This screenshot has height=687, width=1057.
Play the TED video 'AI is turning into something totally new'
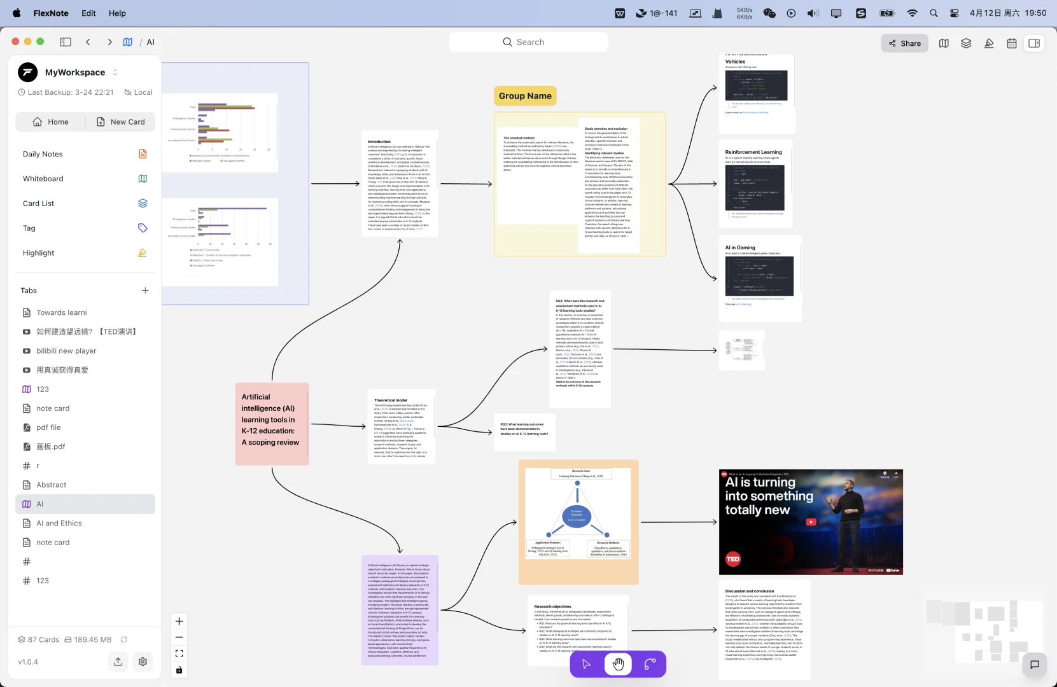pos(811,522)
